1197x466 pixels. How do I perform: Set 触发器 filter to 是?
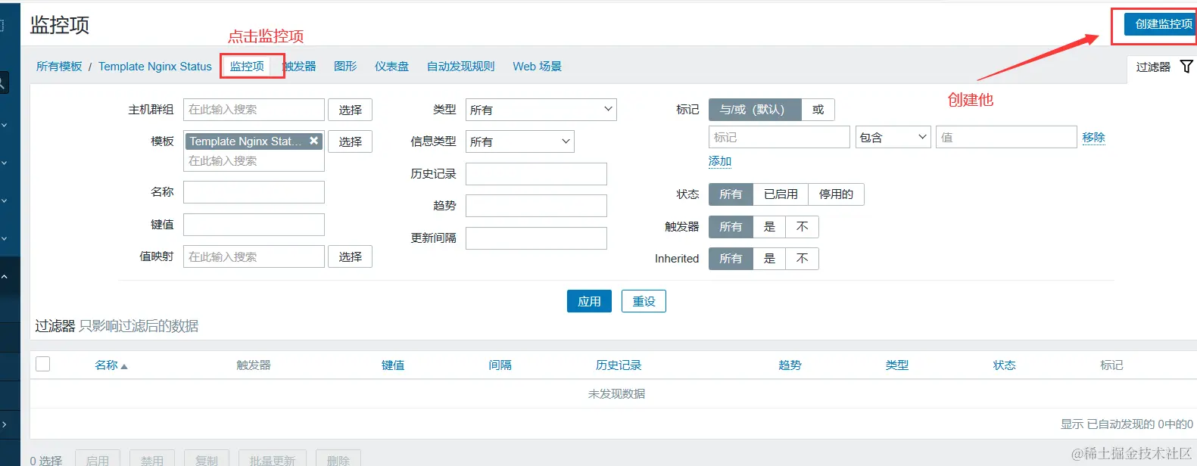pyautogui.click(x=769, y=227)
